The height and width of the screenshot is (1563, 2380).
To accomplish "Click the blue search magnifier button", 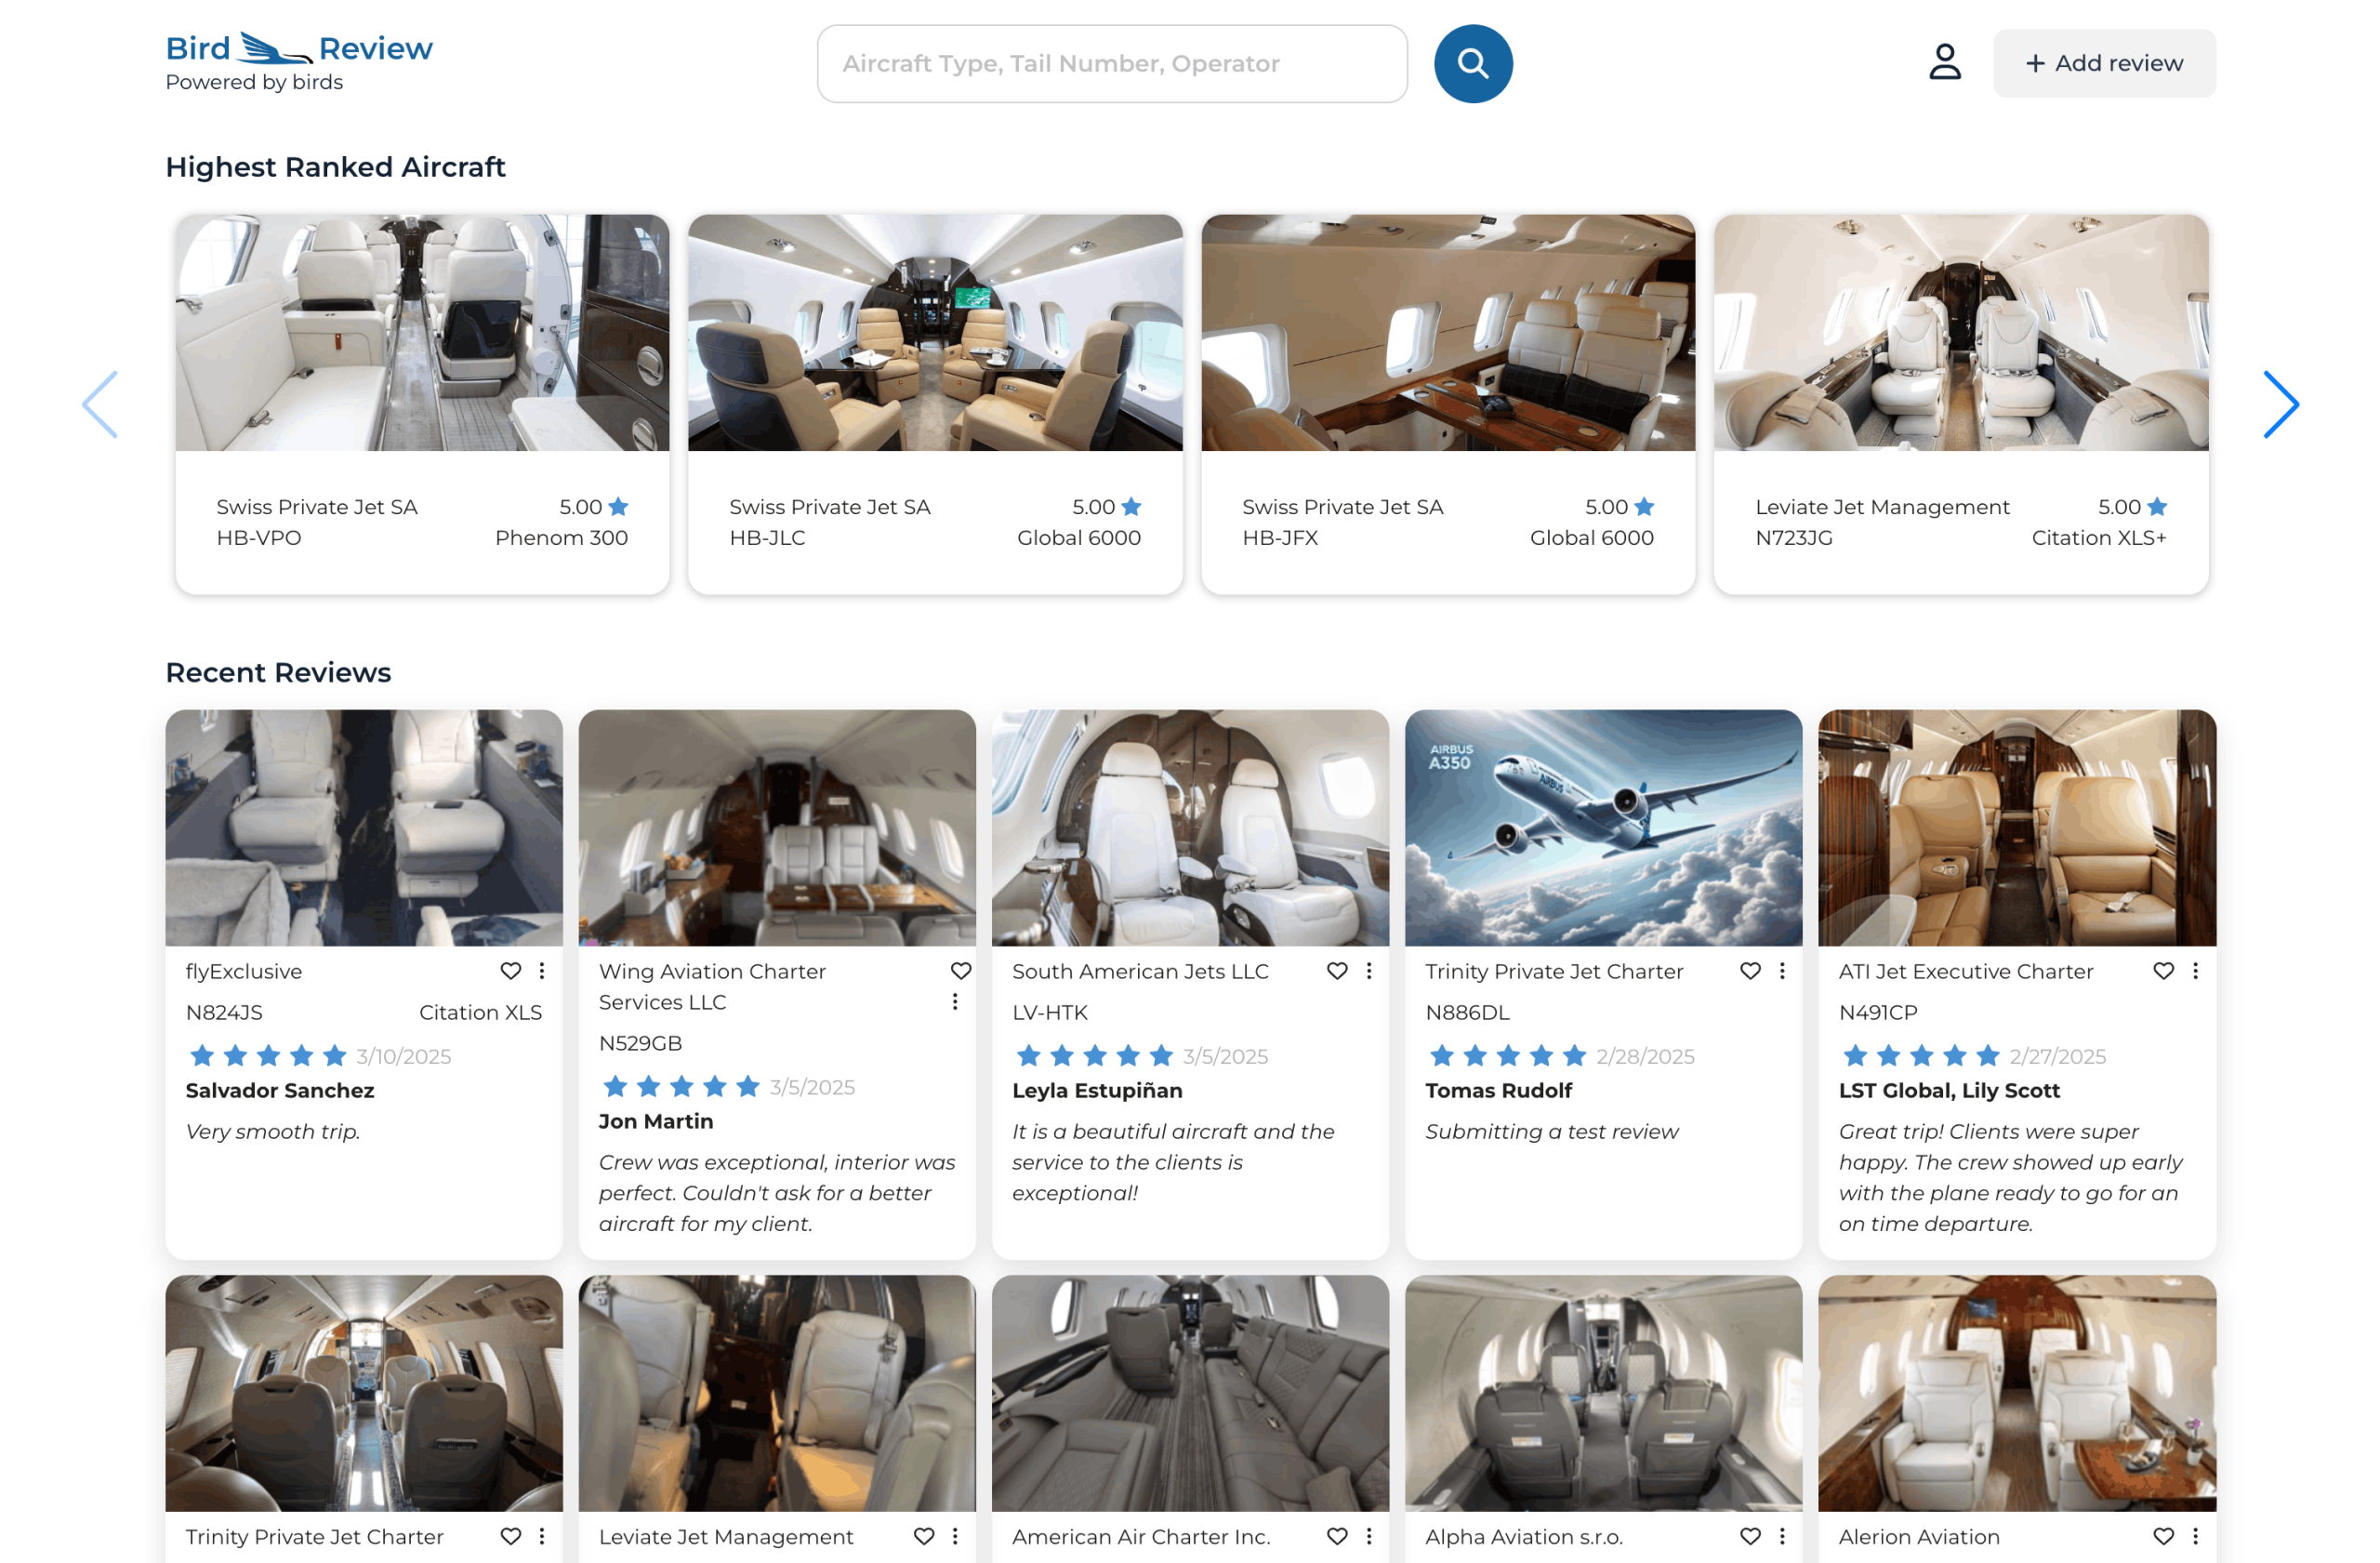I will (x=1472, y=64).
